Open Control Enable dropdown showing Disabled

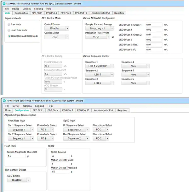(x=57, y=29)
